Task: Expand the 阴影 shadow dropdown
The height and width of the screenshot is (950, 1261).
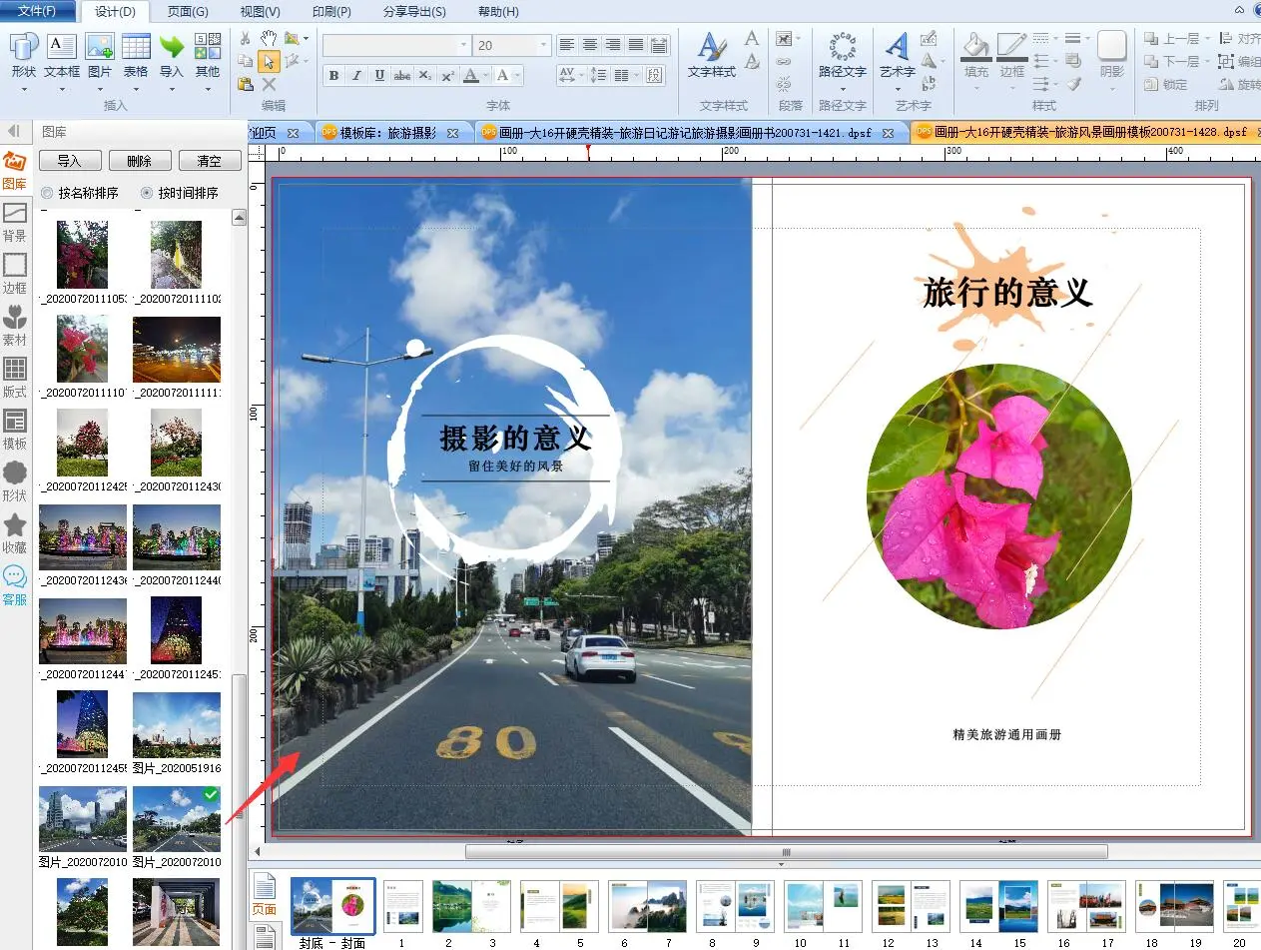Action: click(x=1111, y=88)
